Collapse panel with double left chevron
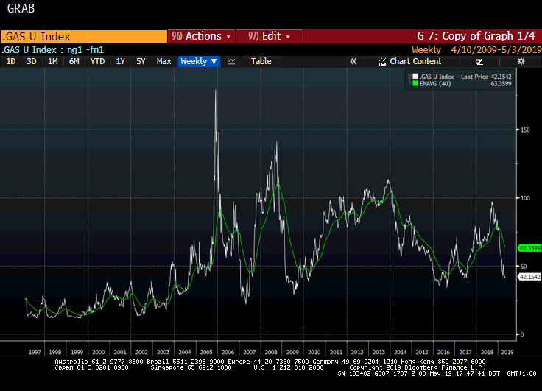This screenshot has height=391, width=542. click(x=353, y=62)
